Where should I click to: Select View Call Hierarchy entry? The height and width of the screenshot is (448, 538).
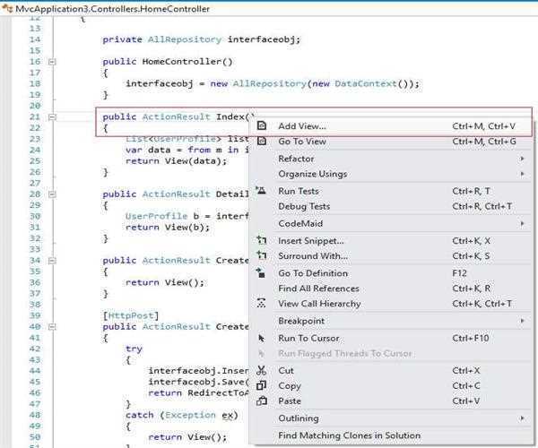(x=391, y=304)
